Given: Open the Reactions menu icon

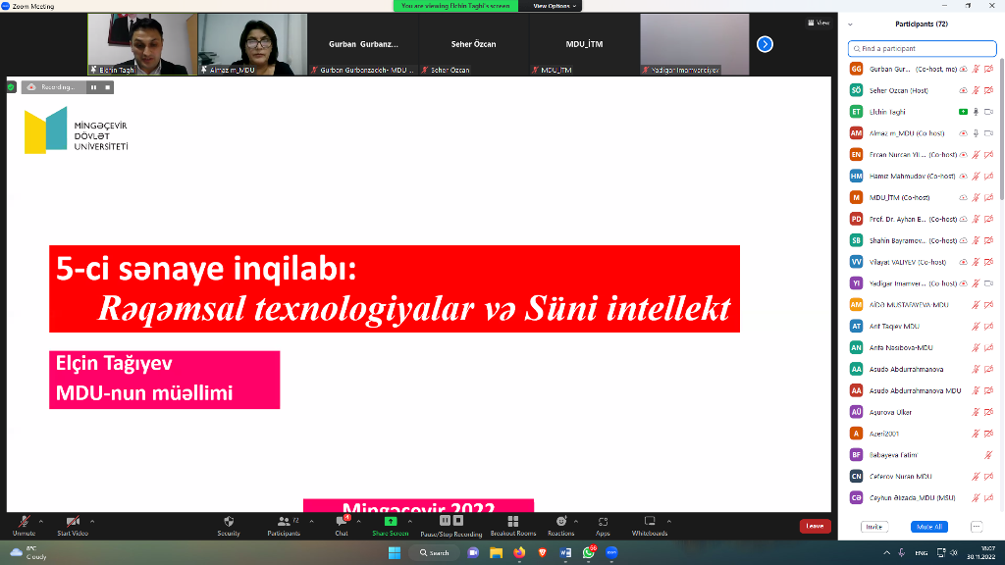Looking at the screenshot, I should [560, 521].
